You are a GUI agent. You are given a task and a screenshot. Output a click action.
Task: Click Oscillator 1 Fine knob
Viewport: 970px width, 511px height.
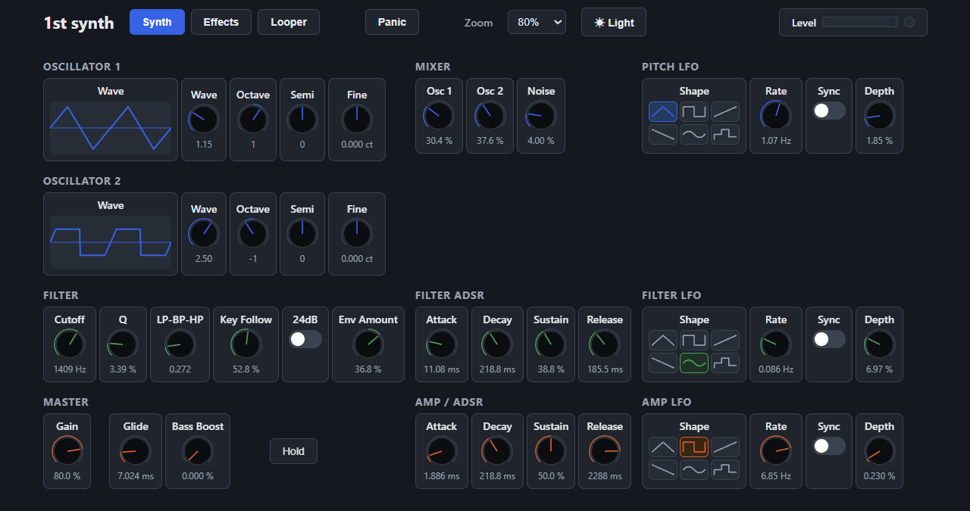(357, 120)
